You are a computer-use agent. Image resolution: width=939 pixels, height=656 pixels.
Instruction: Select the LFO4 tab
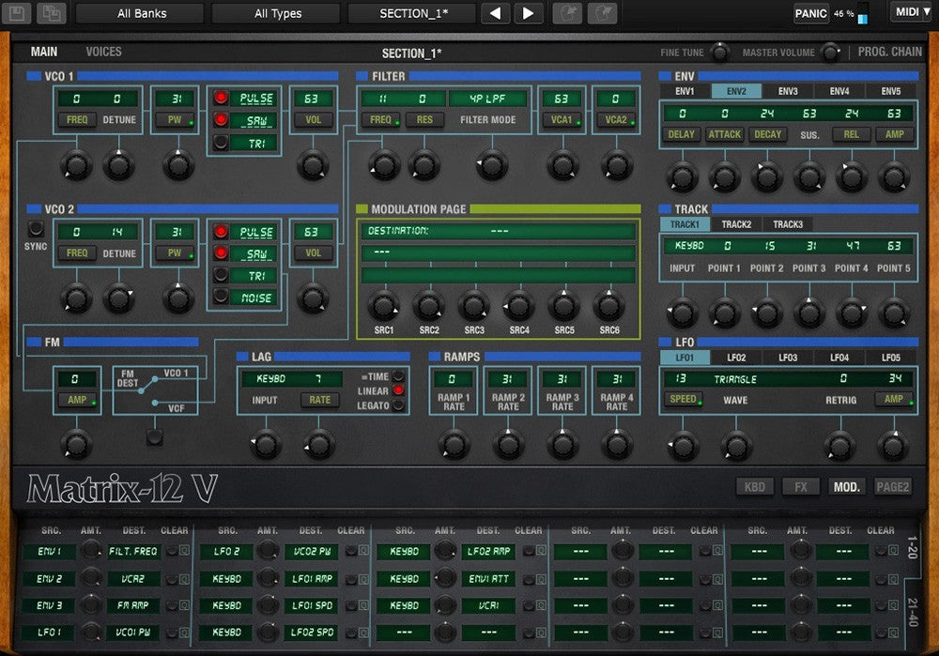pyautogui.click(x=839, y=358)
